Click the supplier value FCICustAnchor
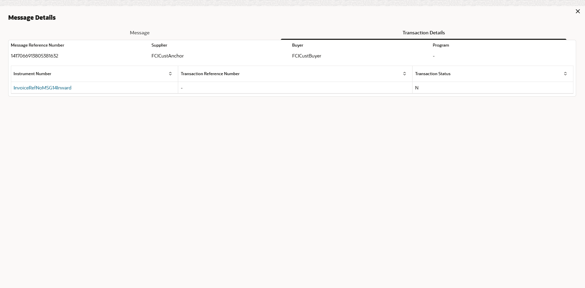 (168, 56)
